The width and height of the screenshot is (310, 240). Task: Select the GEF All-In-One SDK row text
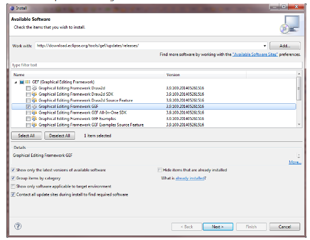(x=83, y=112)
